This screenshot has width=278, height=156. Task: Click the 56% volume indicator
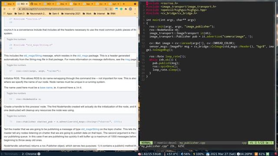pyautogui.click(x=185, y=154)
